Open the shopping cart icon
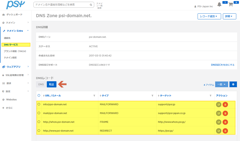Viewport: 240px width, 141px height. pos(231,5)
